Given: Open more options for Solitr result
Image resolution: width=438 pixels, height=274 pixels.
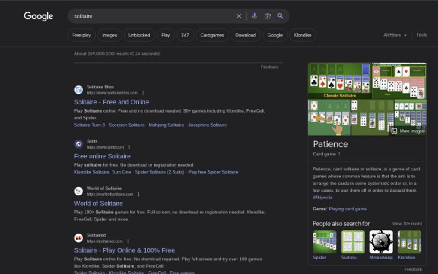Looking at the screenshot, I should click(x=129, y=147).
